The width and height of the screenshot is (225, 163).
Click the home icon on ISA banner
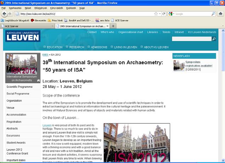click(x=38, y=81)
